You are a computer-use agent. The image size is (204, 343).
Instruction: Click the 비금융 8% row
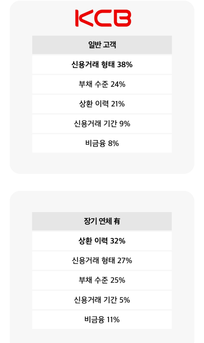[x=102, y=144]
